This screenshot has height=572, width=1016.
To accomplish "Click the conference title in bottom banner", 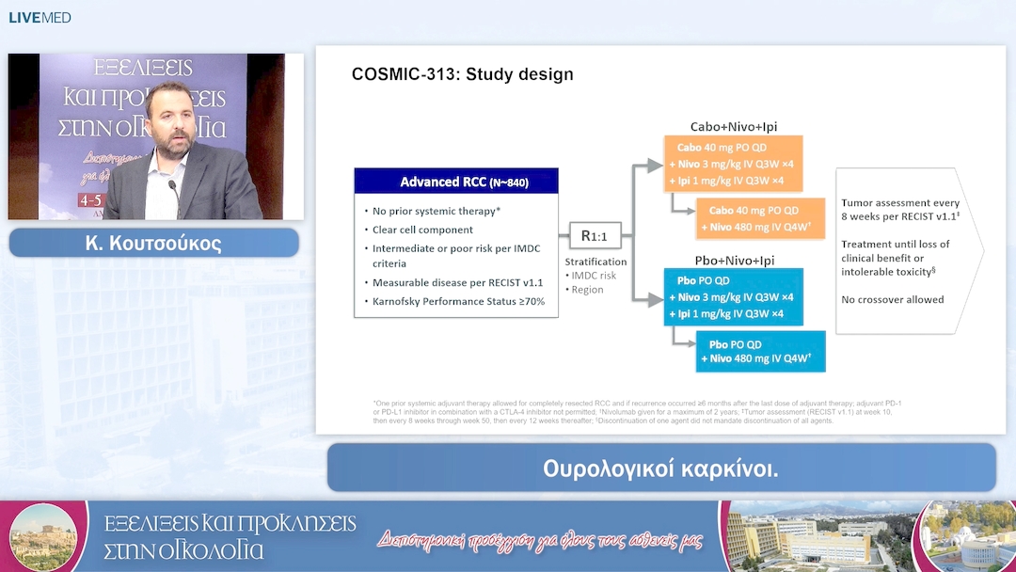I will click(x=230, y=536).
